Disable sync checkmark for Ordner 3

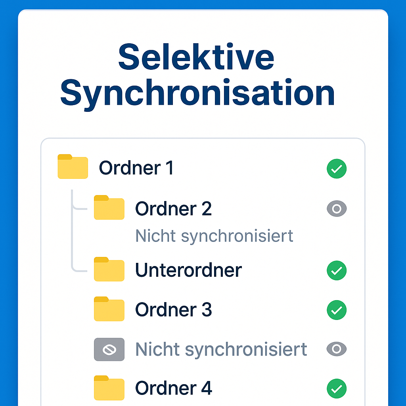(337, 310)
